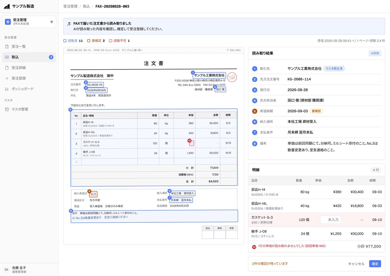Click the 要確認 tag beside 希望納期
The width and height of the screenshot is (390, 276).
coord(316,111)
